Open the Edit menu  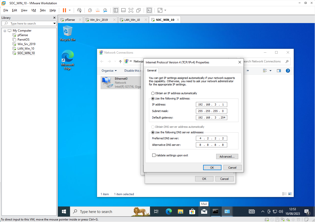tap(15, 10)
